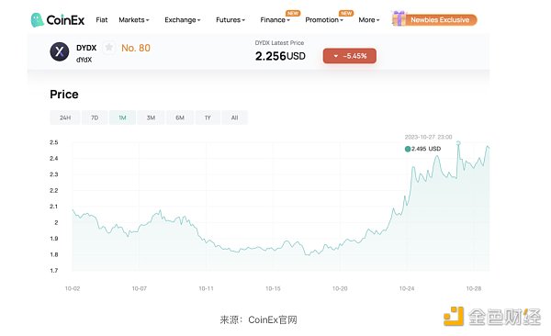Click the chart peak marker at 2.495 USD
Screen dimensions: 551x336
pyautogui.click(x=458, y=143)
